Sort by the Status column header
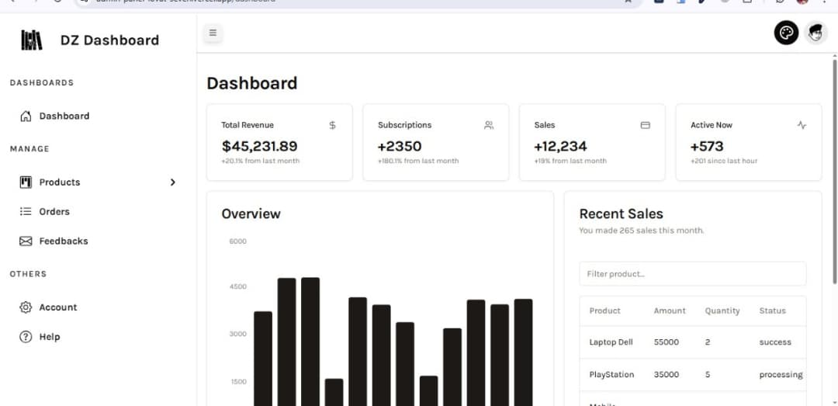Viewport: 838px width, 406px height. coord(773,311)
